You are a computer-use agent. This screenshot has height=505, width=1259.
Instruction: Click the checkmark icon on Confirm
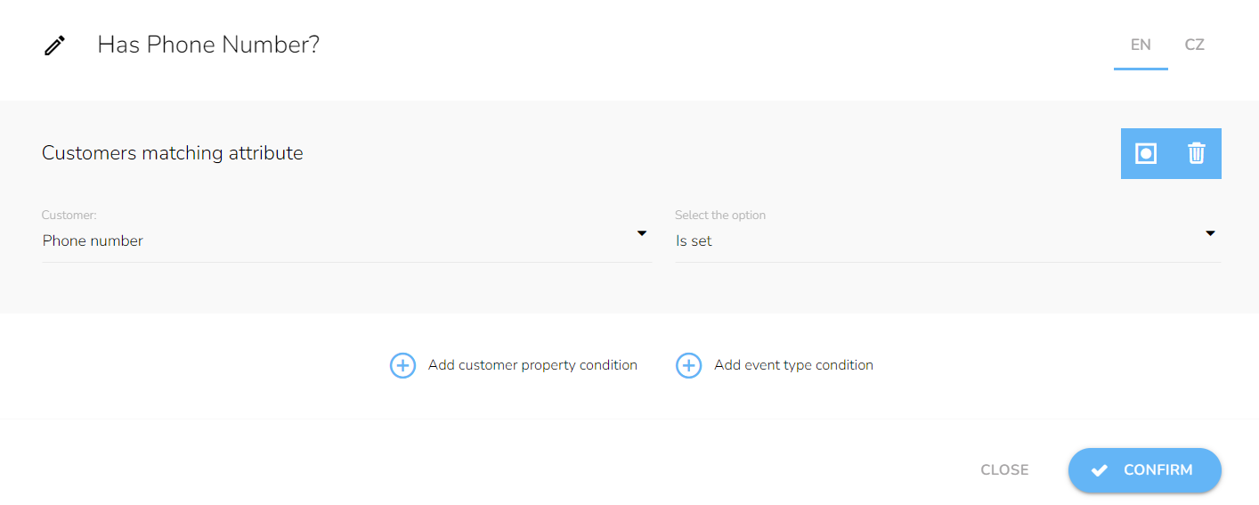[x=1100, y=470]
